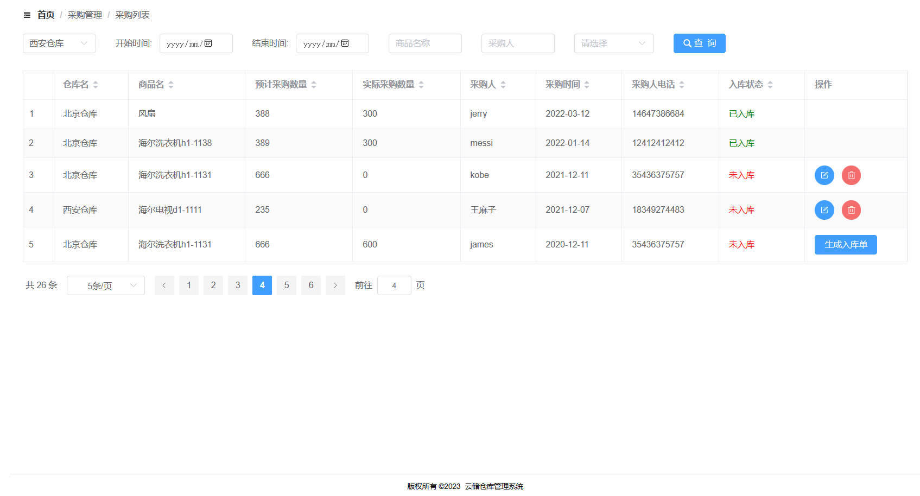Viewport: 920px width, 496px height.
Task: Sort by 入库状态 column
Action: (770, 85)
